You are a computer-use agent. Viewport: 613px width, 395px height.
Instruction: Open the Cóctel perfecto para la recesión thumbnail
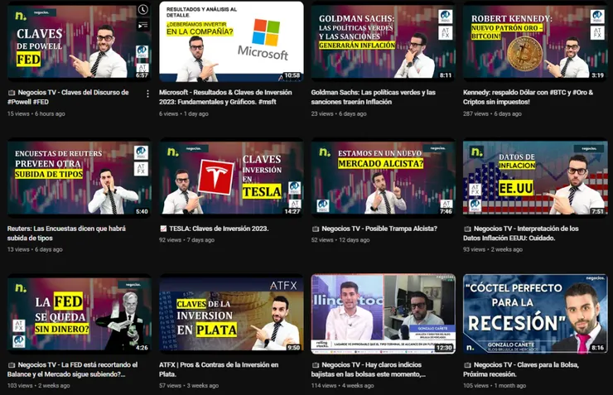coord(535,314)
